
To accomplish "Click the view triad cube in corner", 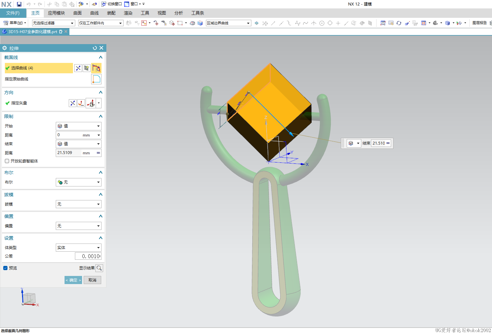I will coord(29,299).
